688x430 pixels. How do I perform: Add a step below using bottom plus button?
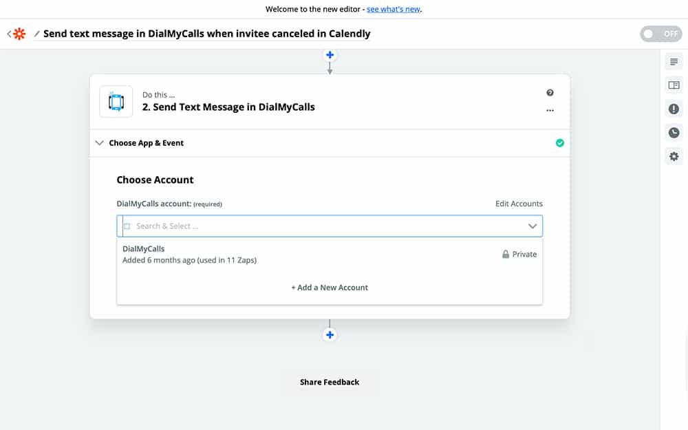click(330, 335)
